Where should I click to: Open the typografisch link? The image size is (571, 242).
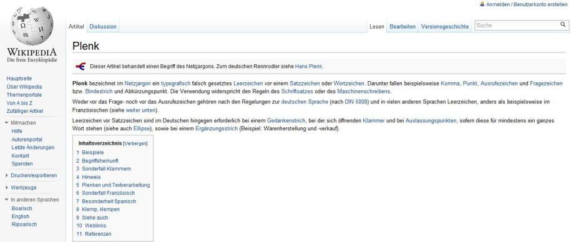tap(175, 84)
